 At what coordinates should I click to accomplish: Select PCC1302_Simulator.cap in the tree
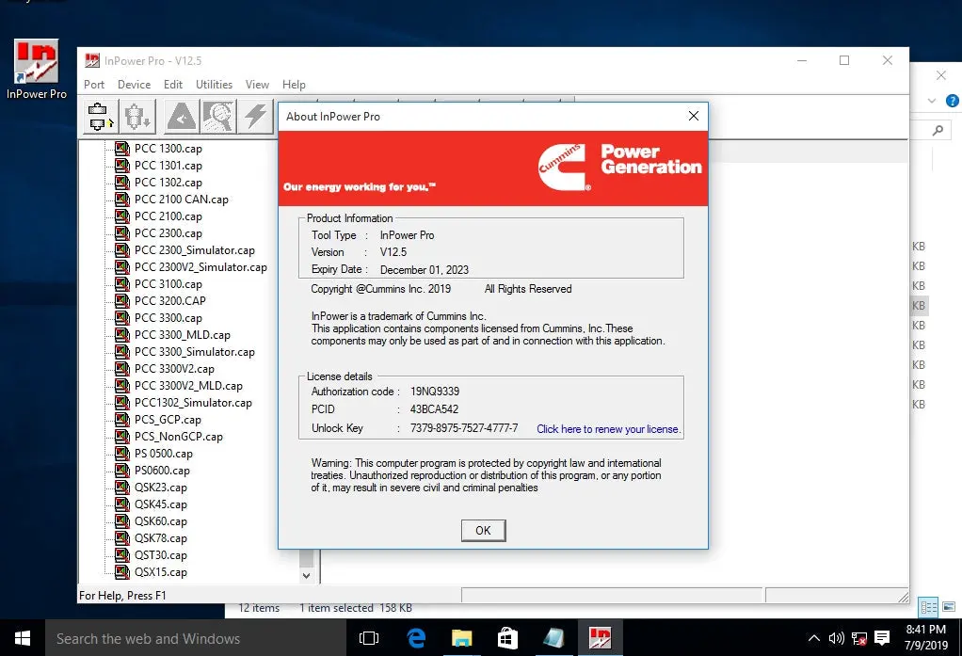(x=193, y=403)
